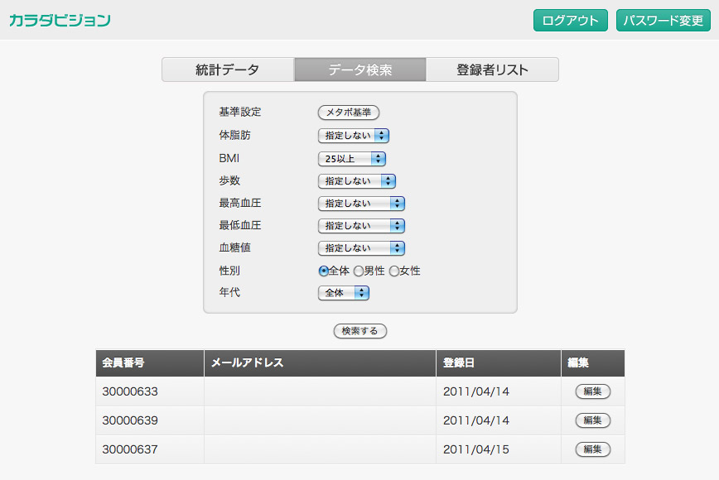Expand the 血糖値 dropdown

click(361, 248)
